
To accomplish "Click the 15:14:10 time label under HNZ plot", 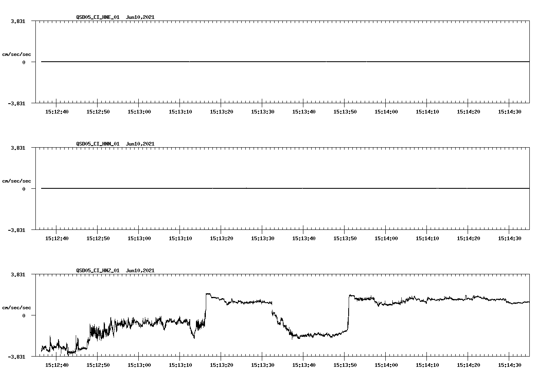I will pyautogui.click(x=427, y=365).
